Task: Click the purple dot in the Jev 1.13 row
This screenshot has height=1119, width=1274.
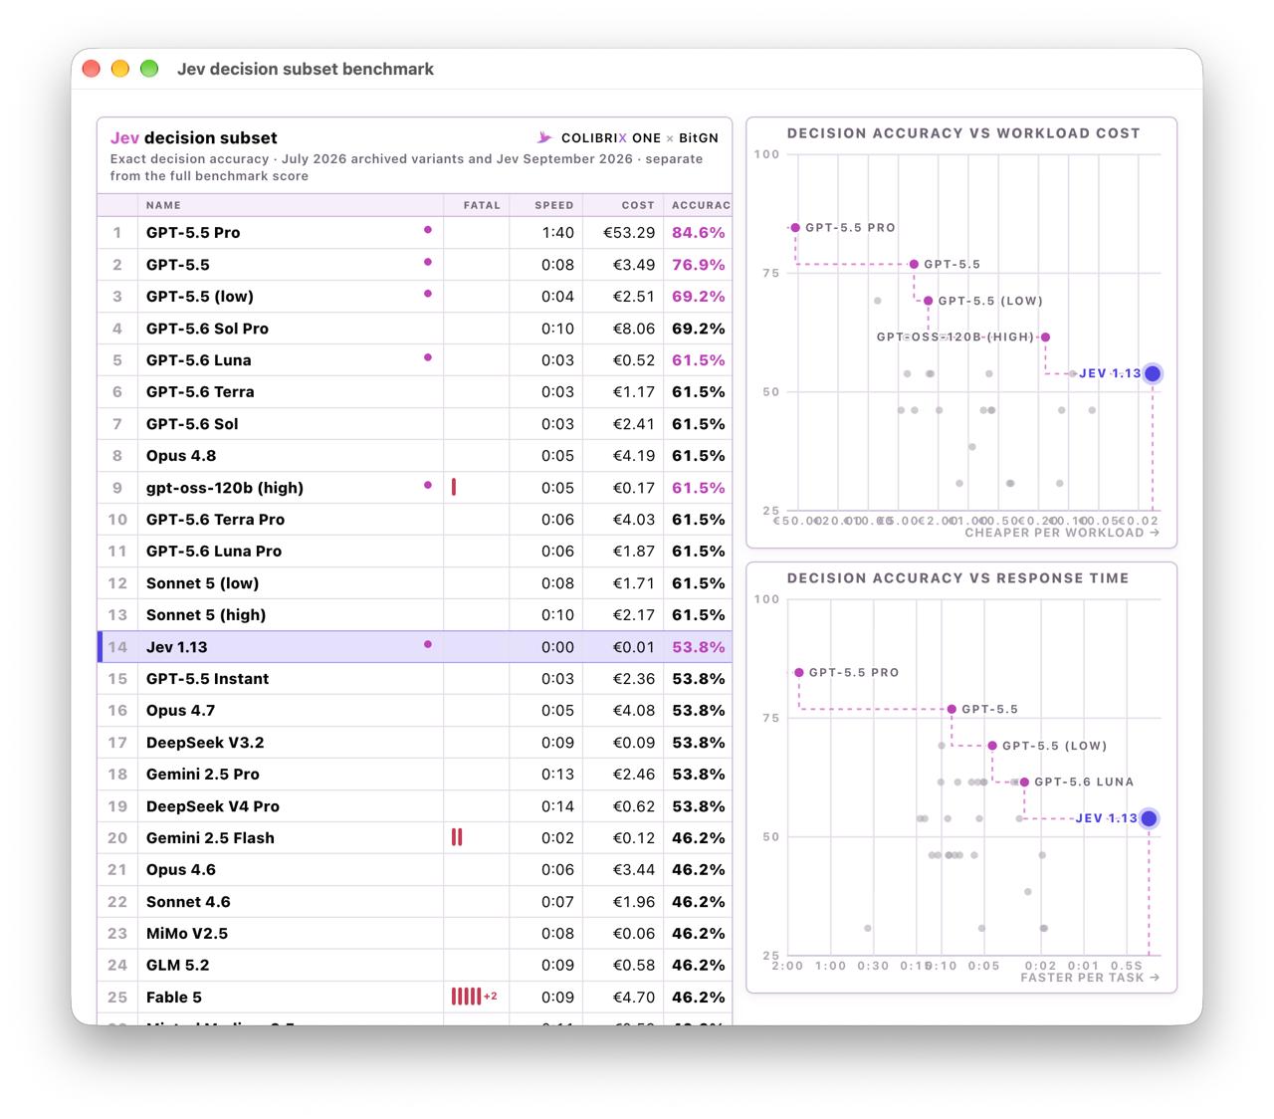Action: click(428, 644)
